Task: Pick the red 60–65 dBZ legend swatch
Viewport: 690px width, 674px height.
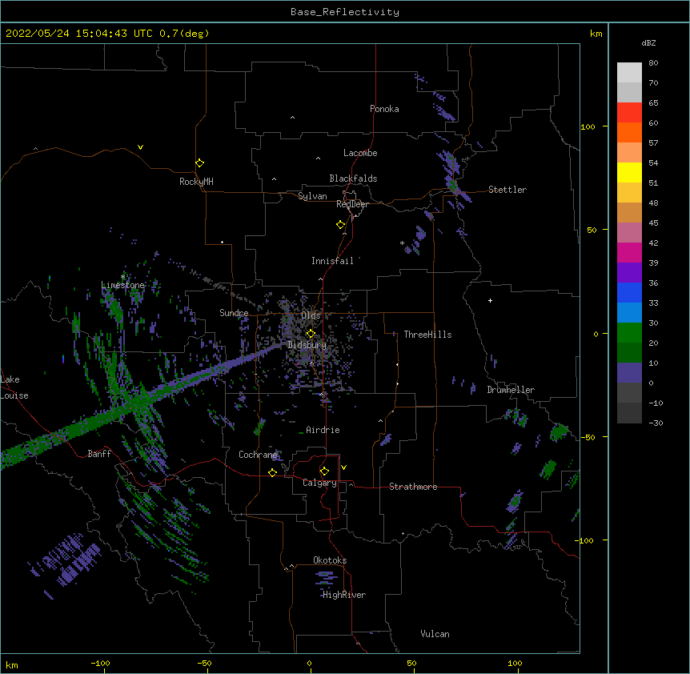Action: pyautogui.click(x=629, y=113)
